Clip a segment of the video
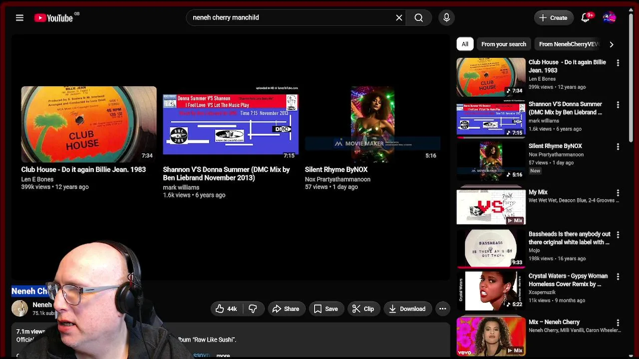Screen dimensions: 639x359 click(363, 309)
